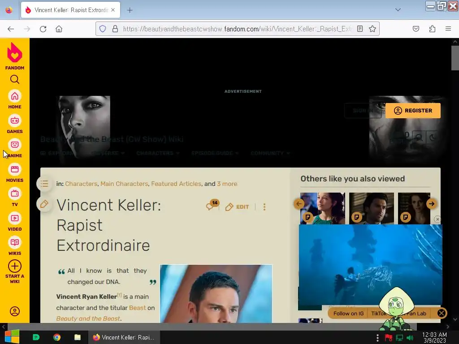459x344 pixels.
Task: Open Main Characters category link
Action: (124, 184)
